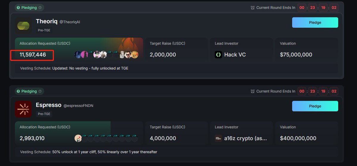Image resolution: width=357 pixels, height=166 pixels.
Task: Pledge to the Theoriq project
Action: (315, 23)
